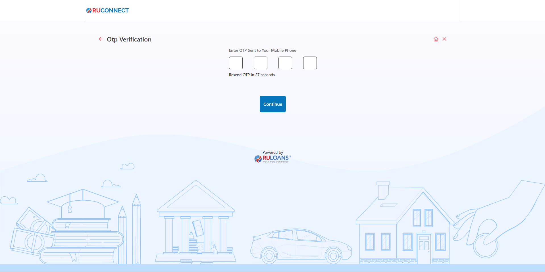
Task: Go back using the red arrow
Action: 101,39
